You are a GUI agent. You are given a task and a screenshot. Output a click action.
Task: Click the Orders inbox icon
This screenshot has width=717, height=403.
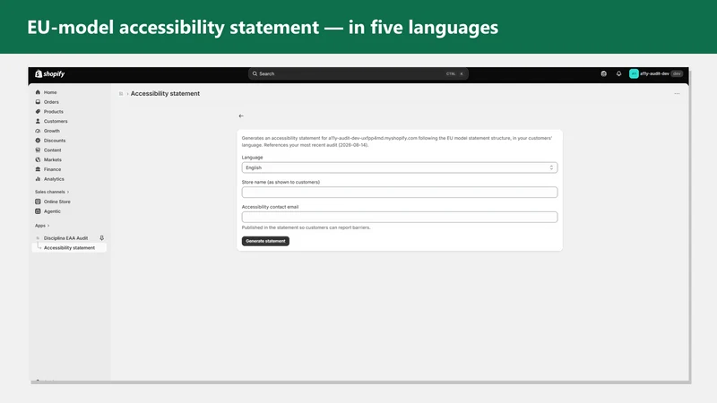[x=38, y=102]
